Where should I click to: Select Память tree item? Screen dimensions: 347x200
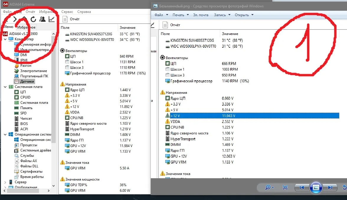(x=26, y=108)
